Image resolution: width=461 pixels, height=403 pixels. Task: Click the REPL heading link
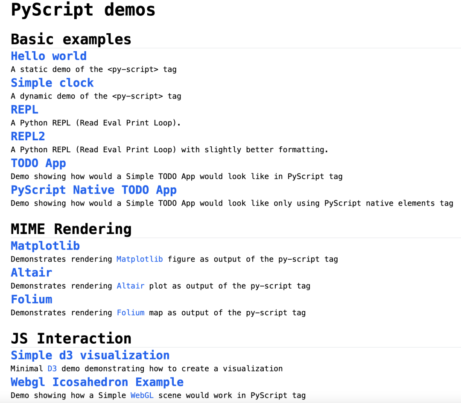25,110
